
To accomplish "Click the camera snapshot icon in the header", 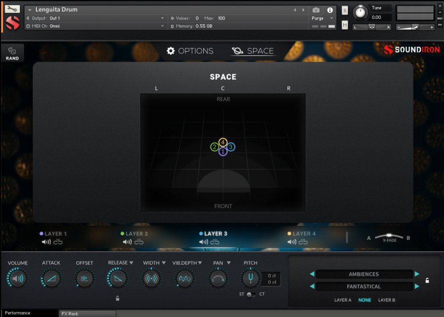I will [316, 9].
